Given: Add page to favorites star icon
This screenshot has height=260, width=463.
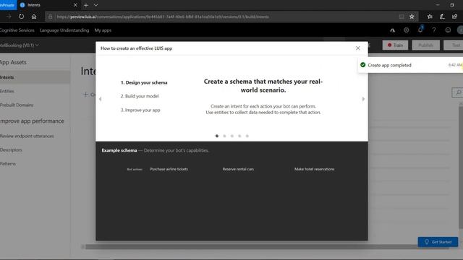Looking at the screenshot, I should tap(412, 17).
